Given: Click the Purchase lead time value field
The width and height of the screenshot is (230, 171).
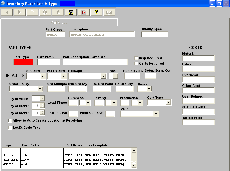Looking at the screenshot, I should click(73, 103).
